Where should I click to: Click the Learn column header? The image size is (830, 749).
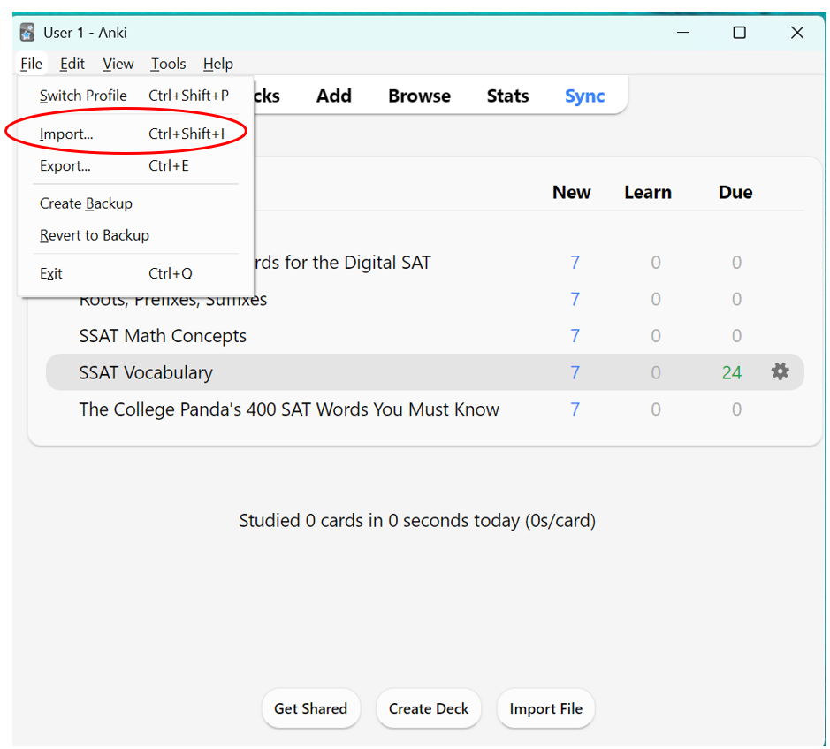pos(648,192)
